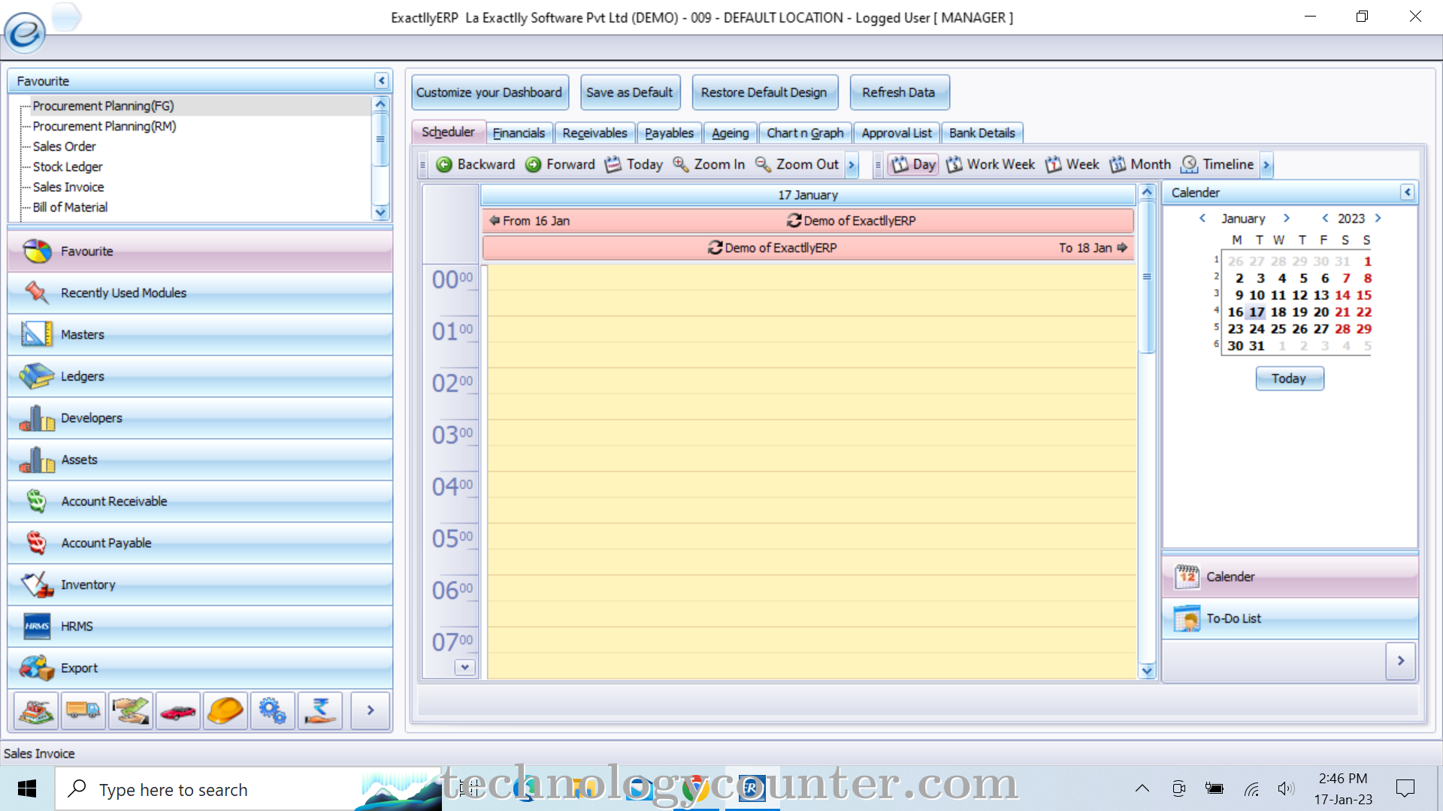Open the hard hat projects icon
Image resolution: width=1443 pixels, height=811 pixels.
point(225,710)
